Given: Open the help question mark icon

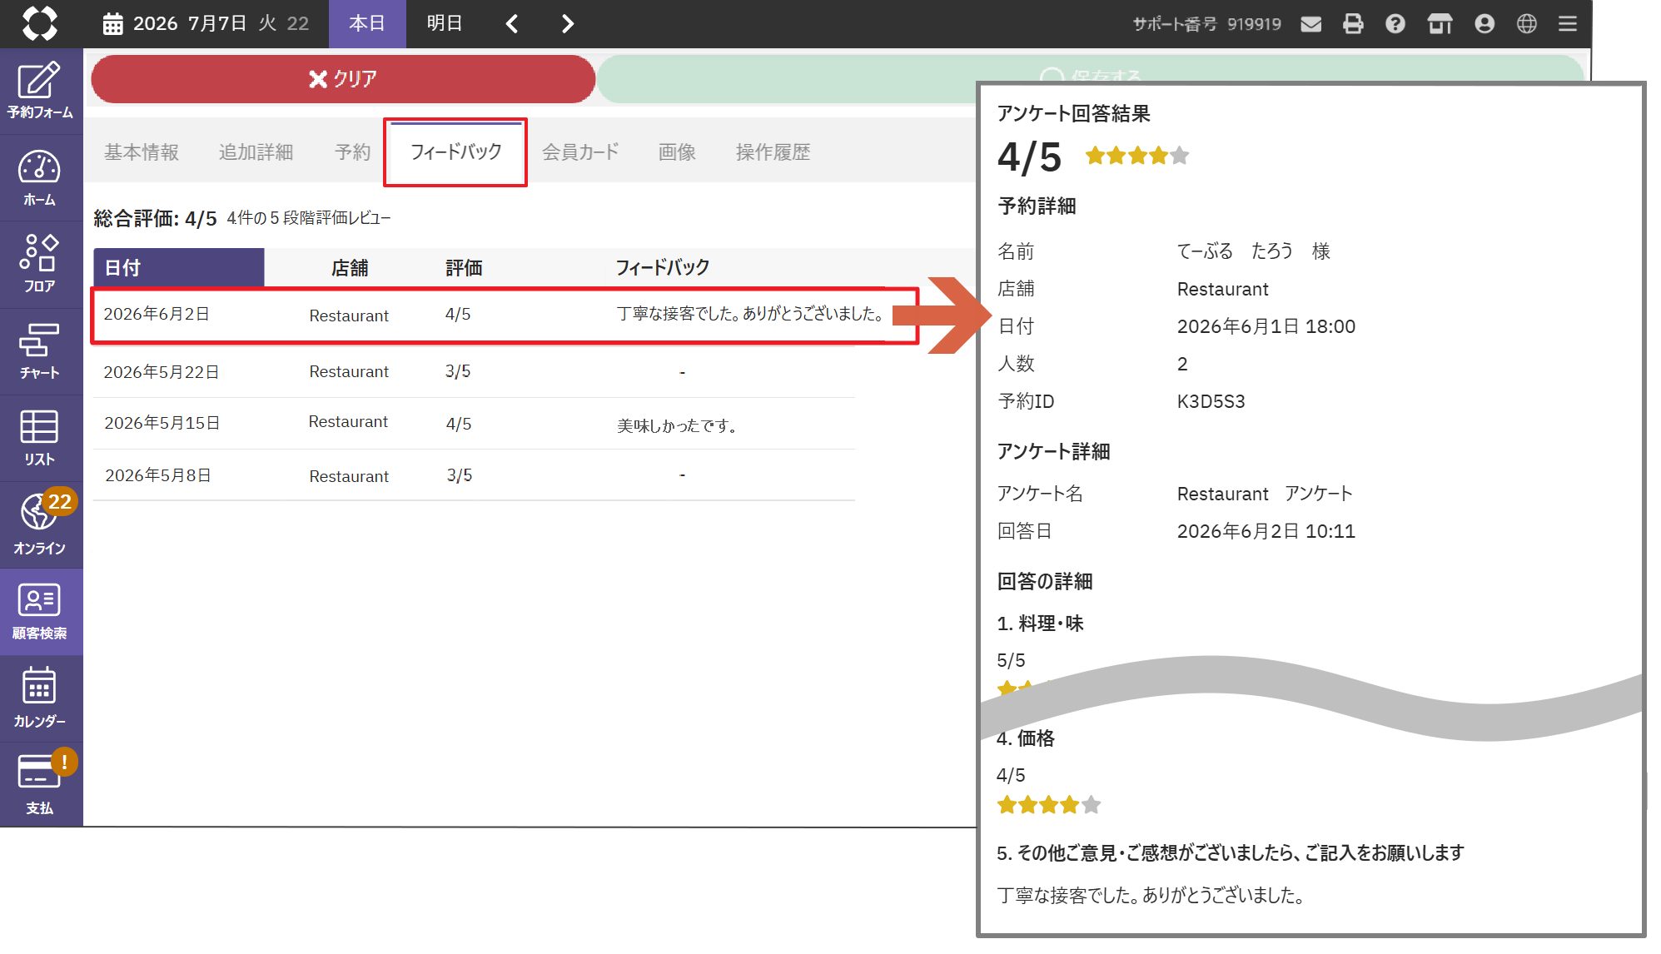Looking at the screenshot, I should (1395, 24).
